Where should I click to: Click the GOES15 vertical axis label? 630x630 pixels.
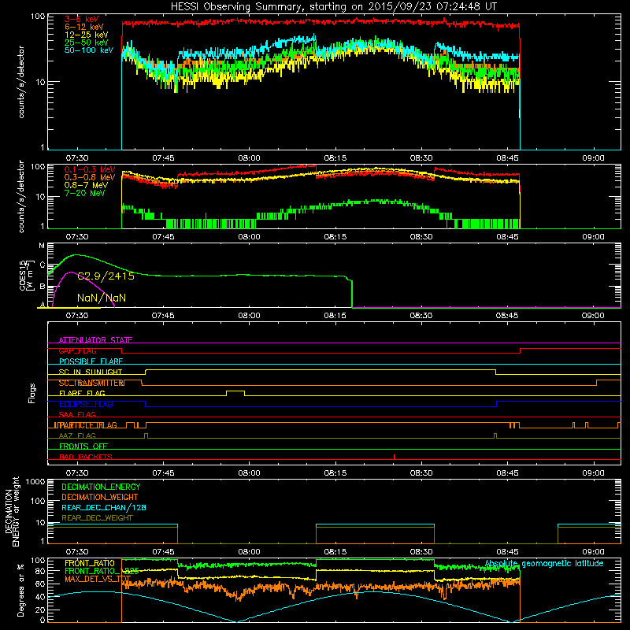point(26,275)
